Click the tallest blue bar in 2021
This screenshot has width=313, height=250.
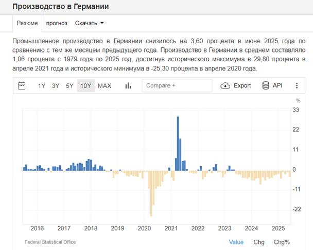coord(178,144)
